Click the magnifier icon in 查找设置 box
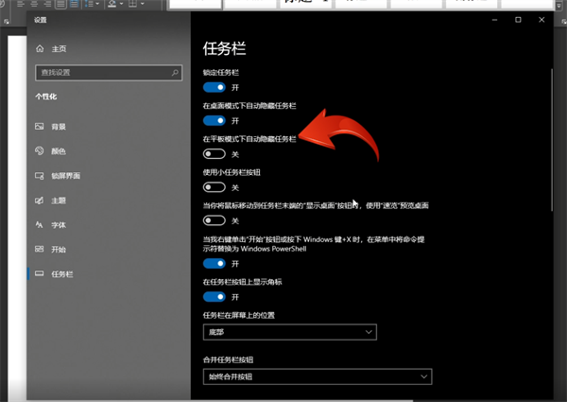This screenshot has height=402, width=567. point(175,72)
